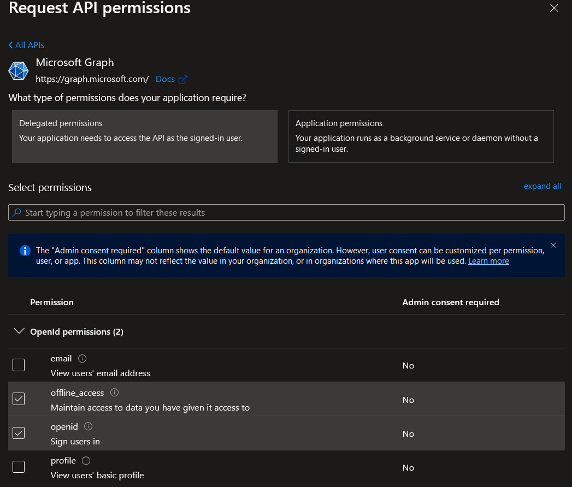Show info tooltip icon for offline_access
Image resolution: width=572 pixels, height=487 pixels.
pyautogui.click(x=114, y=393)
